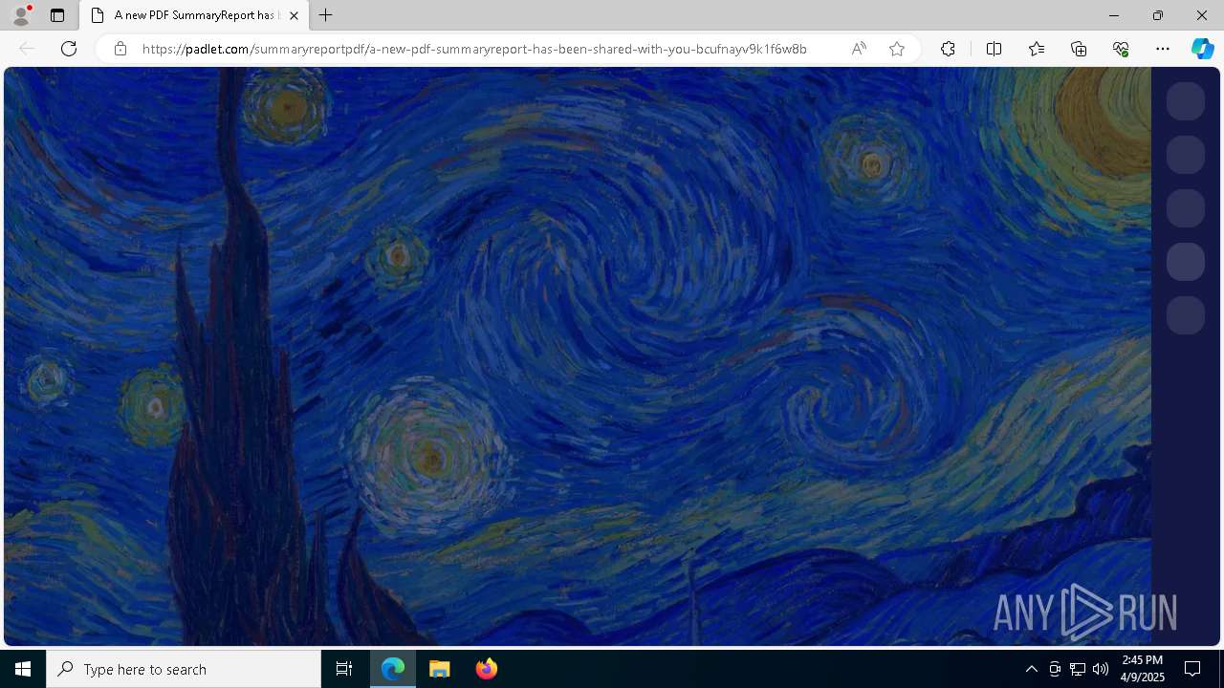The height and width of the screenshot is (688, 1224).
Task: Click the first padlet sidebar placeholder button
Action: [1186, 101]
